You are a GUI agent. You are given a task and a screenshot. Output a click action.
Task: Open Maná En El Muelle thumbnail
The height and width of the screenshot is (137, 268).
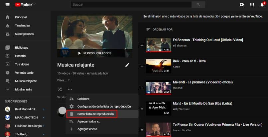[159, 109]
